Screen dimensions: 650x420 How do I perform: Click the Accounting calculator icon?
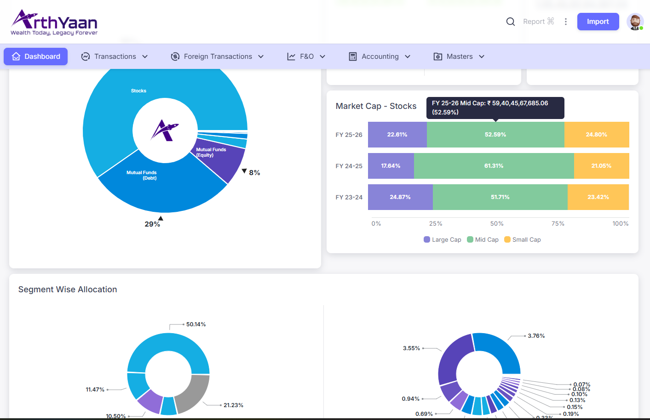[353, 57]
